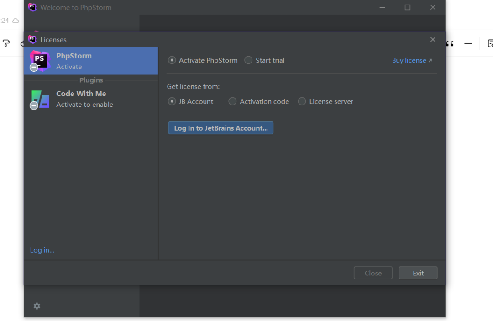The height and width of the screenshot is (321, 493).
Task: Click the Exit button
Action: [418, 273]
